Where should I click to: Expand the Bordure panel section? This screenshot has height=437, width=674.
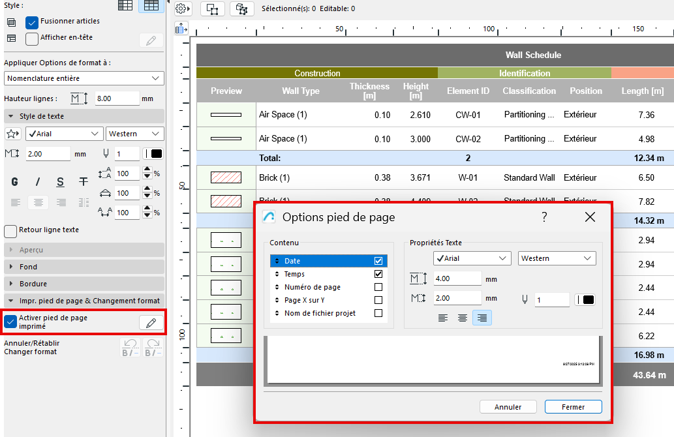tap(84, 284)
